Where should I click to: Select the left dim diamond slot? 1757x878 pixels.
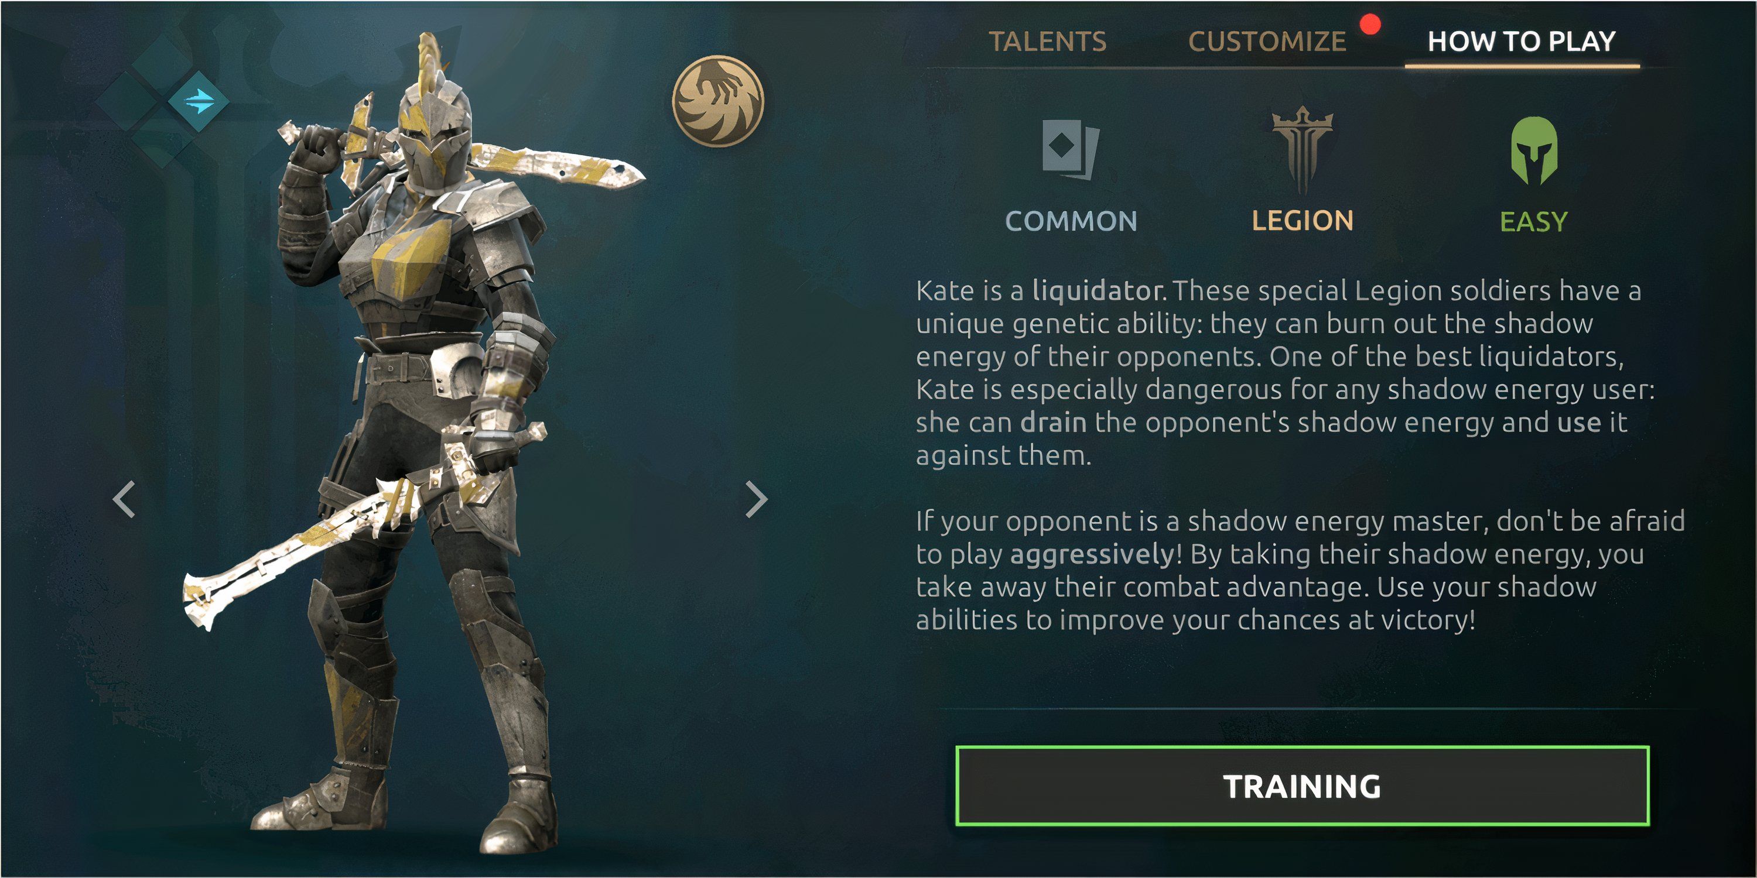[x=126, y=102]
